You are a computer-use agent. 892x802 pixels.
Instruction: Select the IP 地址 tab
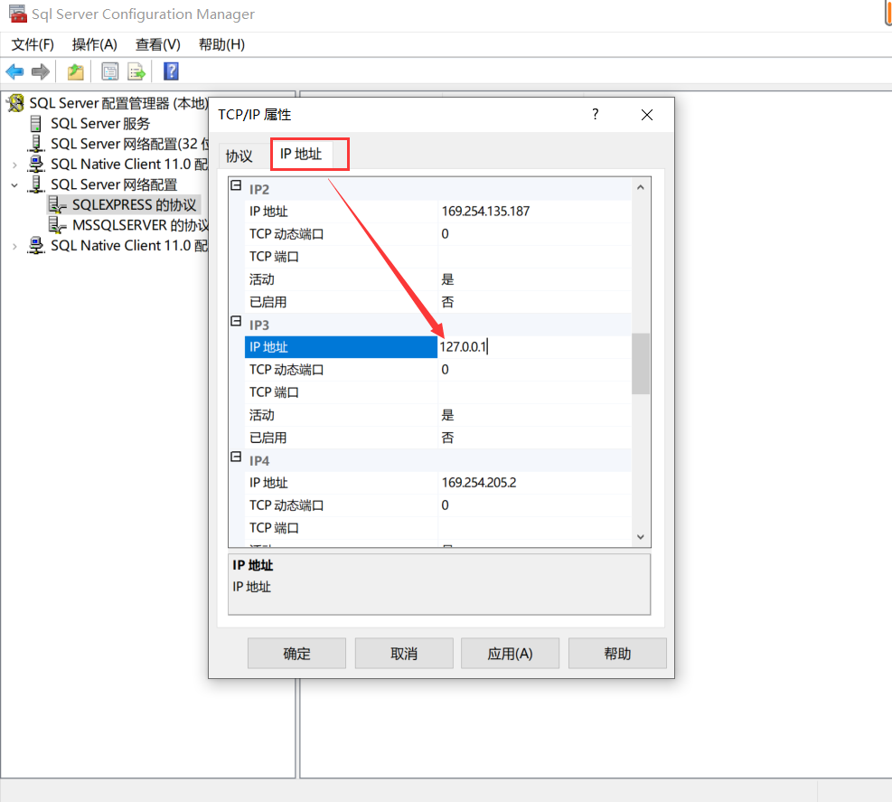(301, 155)
